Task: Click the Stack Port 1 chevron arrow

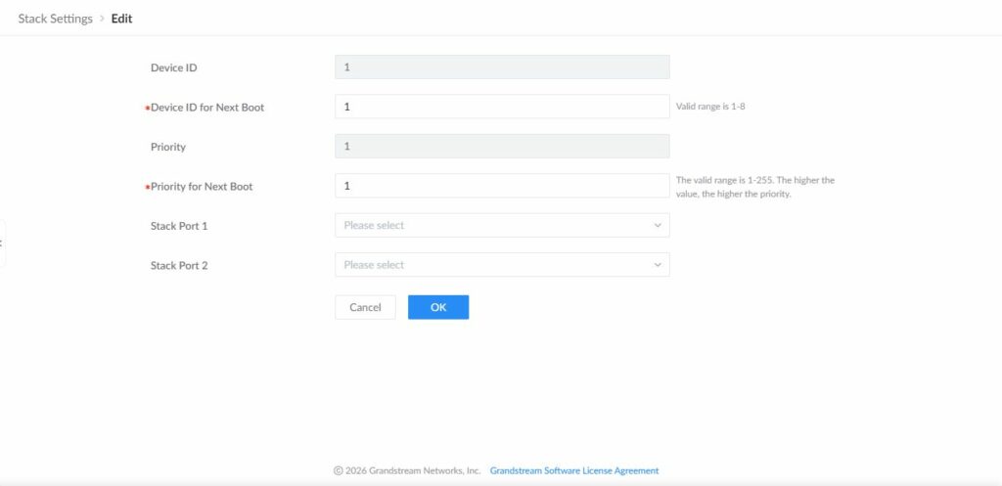Action: click(658, 226)
